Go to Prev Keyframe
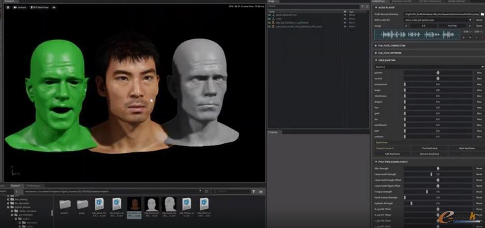 [x=429, y=149]
